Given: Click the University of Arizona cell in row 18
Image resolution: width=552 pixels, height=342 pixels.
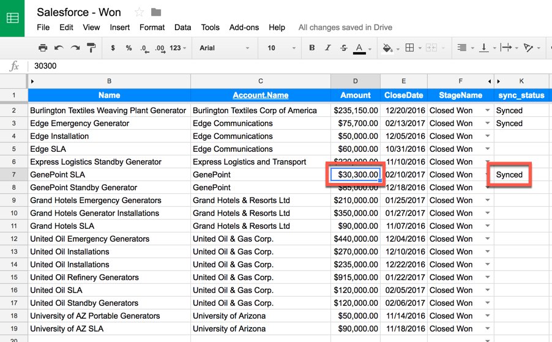Looking at the screenshot, I should tap(261, 316).
